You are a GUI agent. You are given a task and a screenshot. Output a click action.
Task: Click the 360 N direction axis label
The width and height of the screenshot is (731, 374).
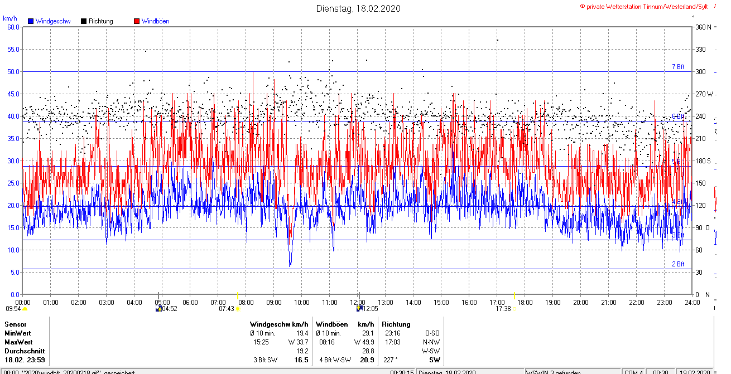[x=702, y=27]
